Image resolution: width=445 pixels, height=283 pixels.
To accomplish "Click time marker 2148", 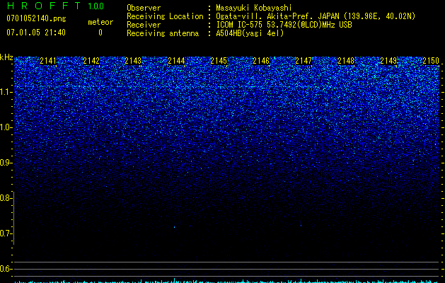I will pos(346,60).
